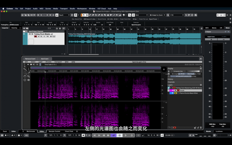
Task: Open the 1/16 quantize preset dropdown
Action: click(177, 15)
